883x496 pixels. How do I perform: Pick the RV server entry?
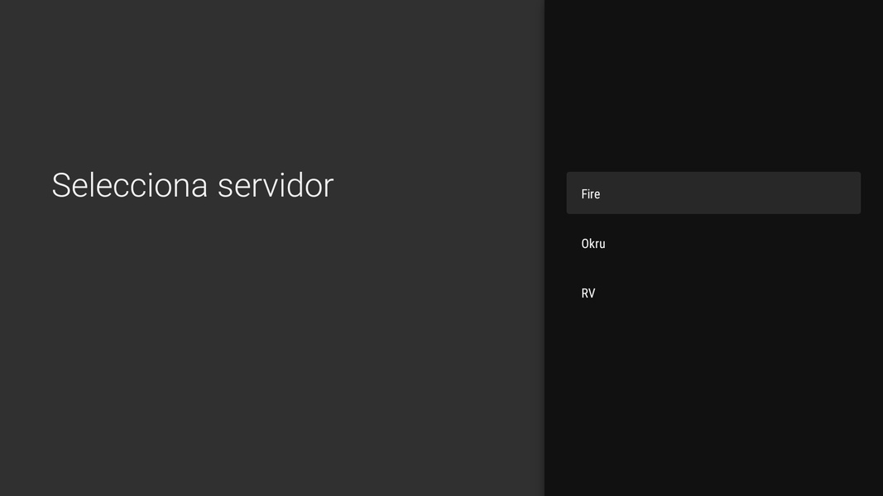[713, 293]
